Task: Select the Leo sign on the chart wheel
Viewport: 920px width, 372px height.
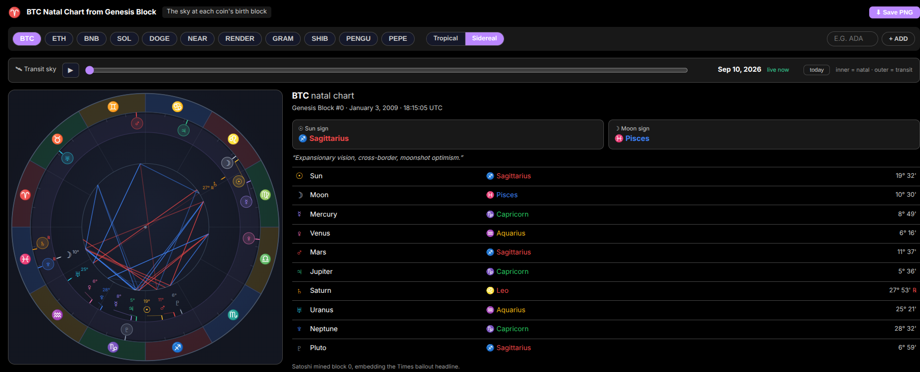Action: [x=233, y=139]
